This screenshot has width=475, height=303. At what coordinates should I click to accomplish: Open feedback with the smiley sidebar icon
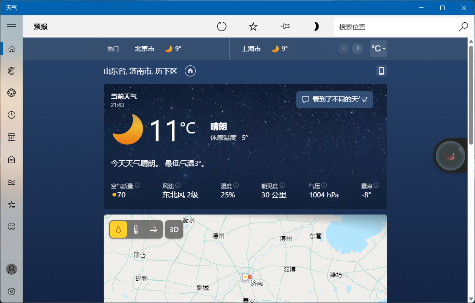(12, 227)
